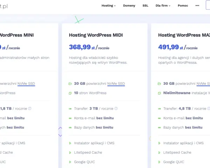Click the down chevron between MINI and MIDI cards
Image resolution: width=210 pixels, height=168 pixels.
(x=60, y=135)
